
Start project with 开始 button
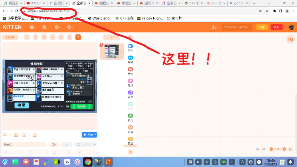point(88,135)
